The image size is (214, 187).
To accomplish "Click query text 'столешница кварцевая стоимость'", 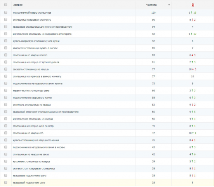I will point(32,20).
